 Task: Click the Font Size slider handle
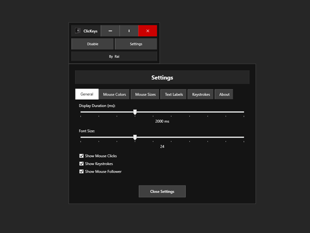[x=135, y=137]
